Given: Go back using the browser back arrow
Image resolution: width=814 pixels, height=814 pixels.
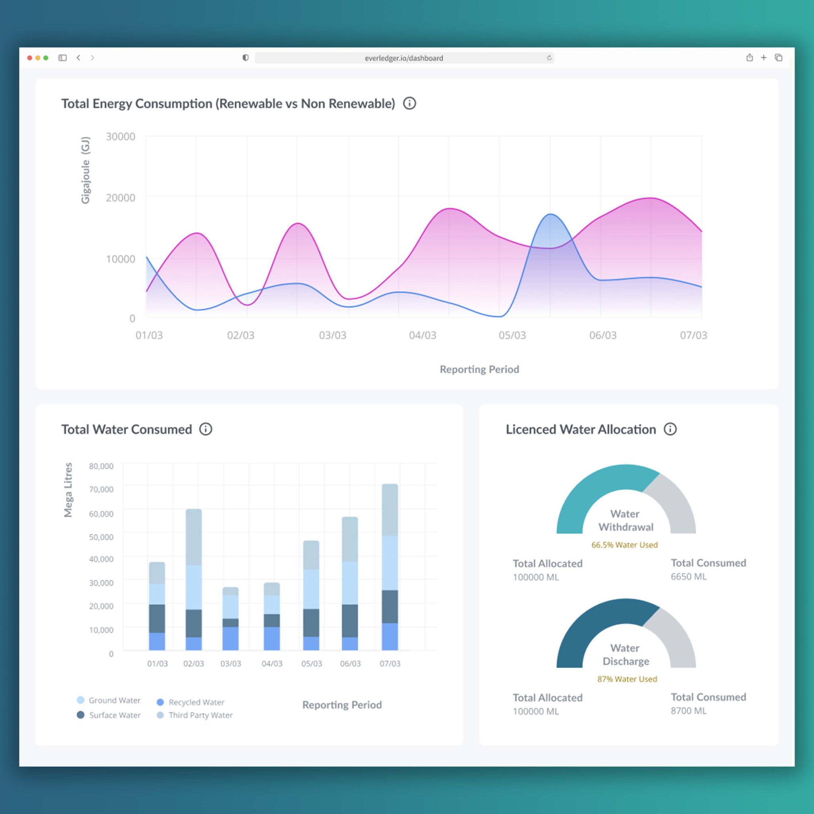Looking at the screenshot, I should click(78, 58).
